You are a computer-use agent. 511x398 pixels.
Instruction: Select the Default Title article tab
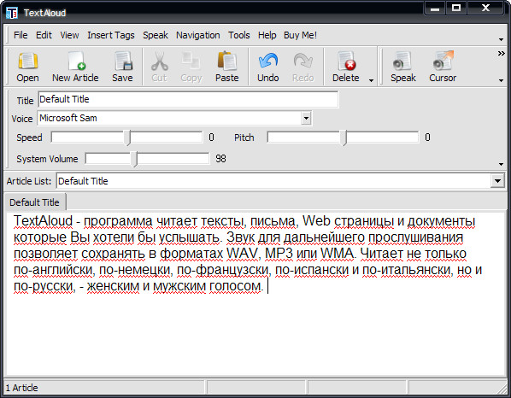coord(34,202)
